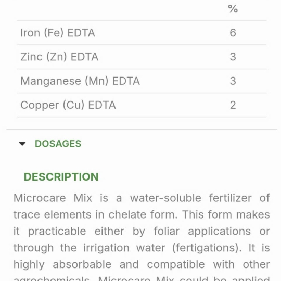Click the word 'water-soluble' in description
The height and width of the screenshot is (281, 281).
(165, 198)
